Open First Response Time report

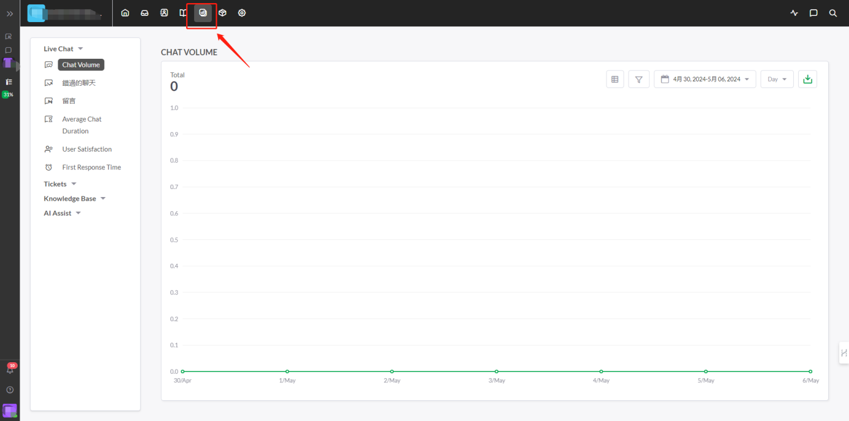[91, 167]
